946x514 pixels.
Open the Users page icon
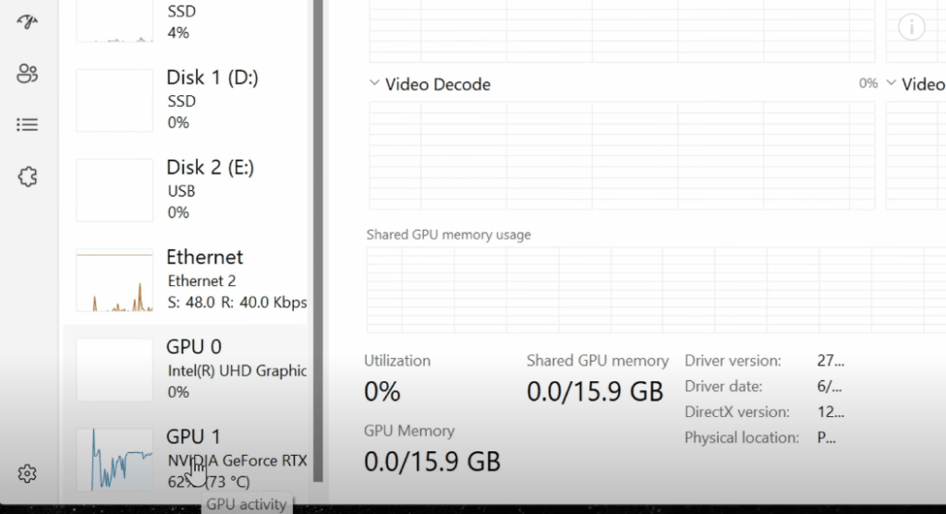click(28, 74)
